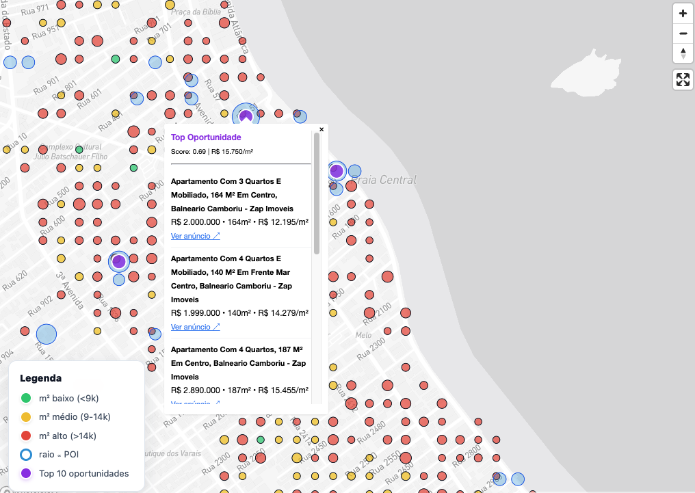This screenshot has height=493, width=695.
Task: Click yellow m² médio legend swatch
Action: [x=26, y=416]
